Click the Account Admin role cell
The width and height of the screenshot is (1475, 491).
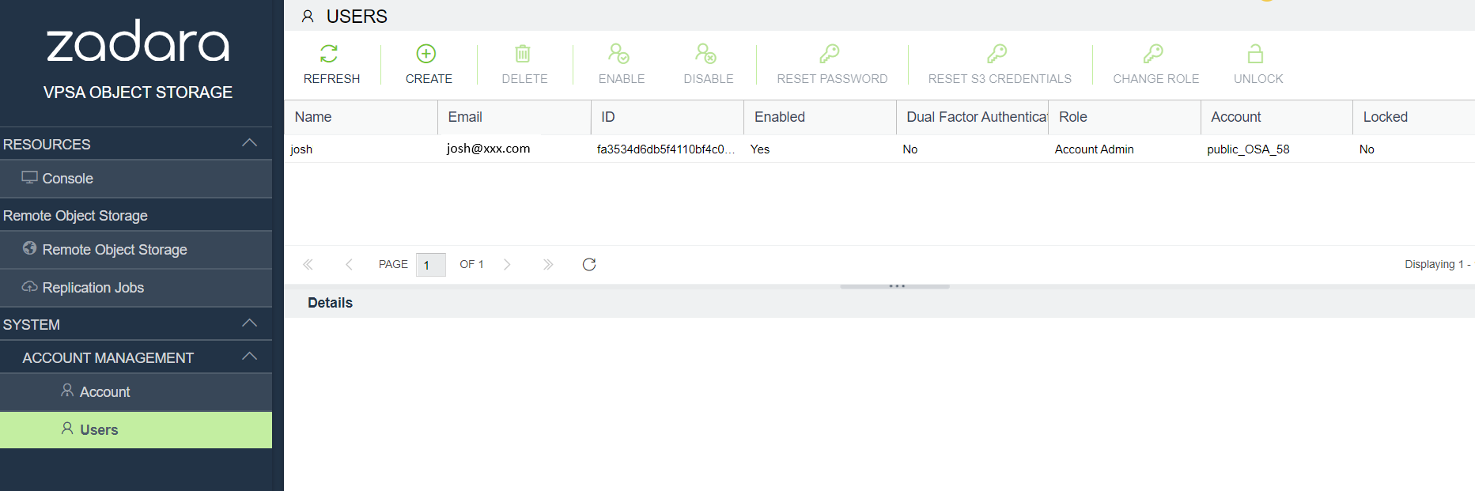[x=1095, y=149]
